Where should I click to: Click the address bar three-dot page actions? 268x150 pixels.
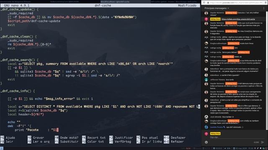261,2
